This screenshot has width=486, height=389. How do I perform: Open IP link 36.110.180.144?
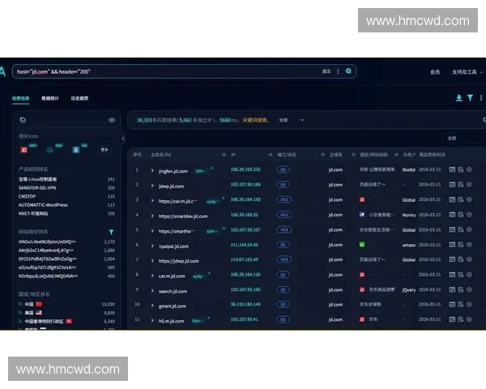(245, 305)
